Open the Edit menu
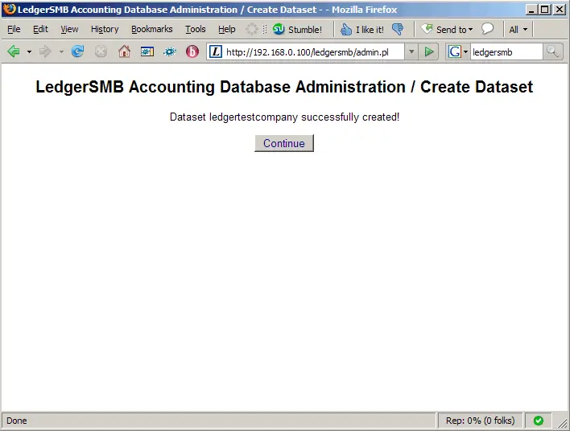The height and width of the screenshot is (431, 570). pyautogui.click(x=40, y=29)
